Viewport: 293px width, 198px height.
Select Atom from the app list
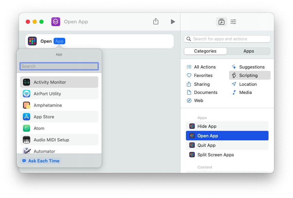coord(59,128)
